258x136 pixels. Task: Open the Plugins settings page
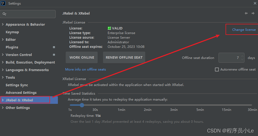point(12,47)
